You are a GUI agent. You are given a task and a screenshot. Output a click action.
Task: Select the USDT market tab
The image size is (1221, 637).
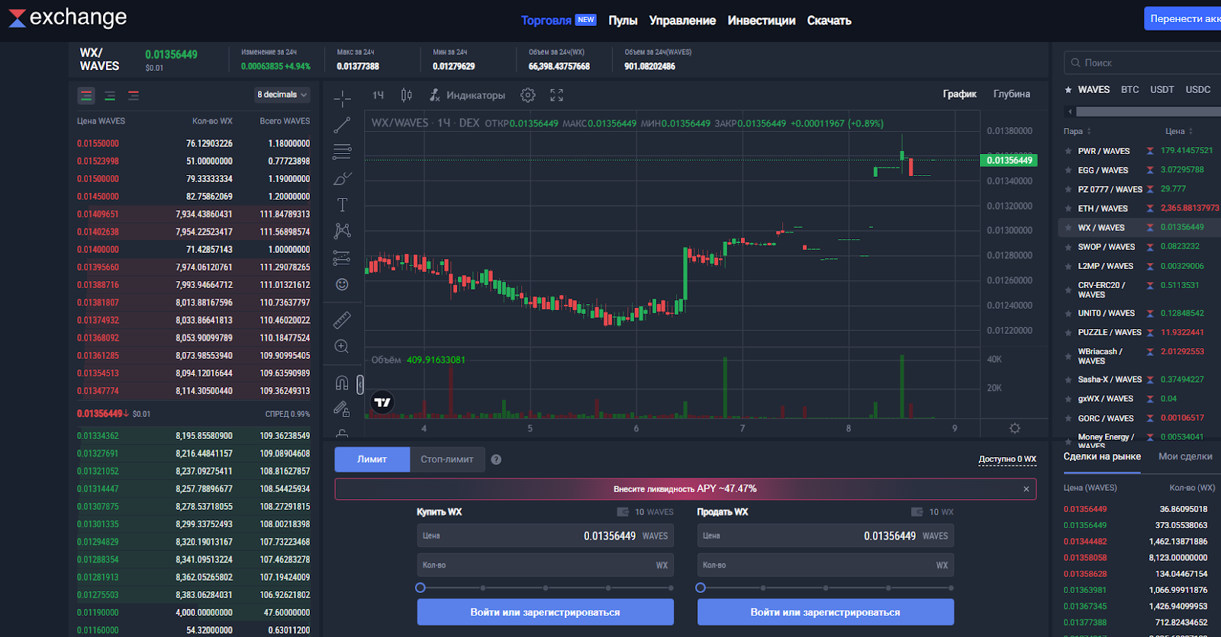click(x=1162, y=90)
